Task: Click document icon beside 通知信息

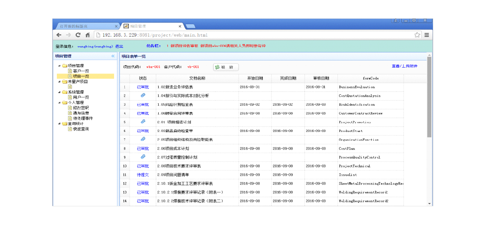Action: coord(70,113)
